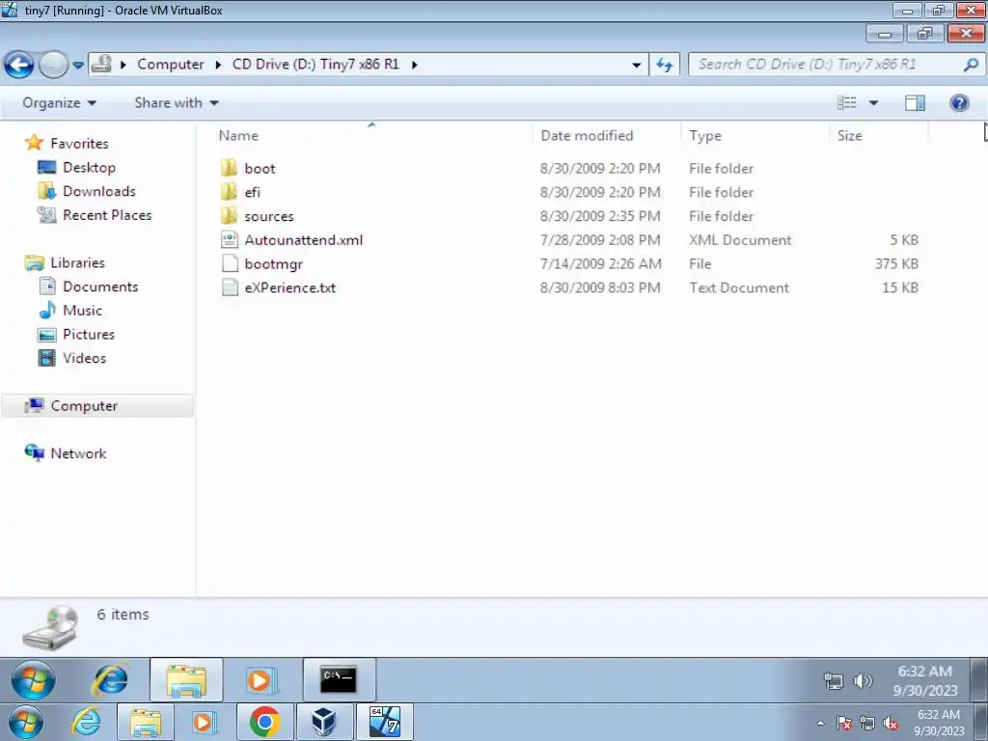This screenshot has height=741, width=988.
Task: Expand the arrow after CD Drive breadcrumb
Action: [415, 65]
